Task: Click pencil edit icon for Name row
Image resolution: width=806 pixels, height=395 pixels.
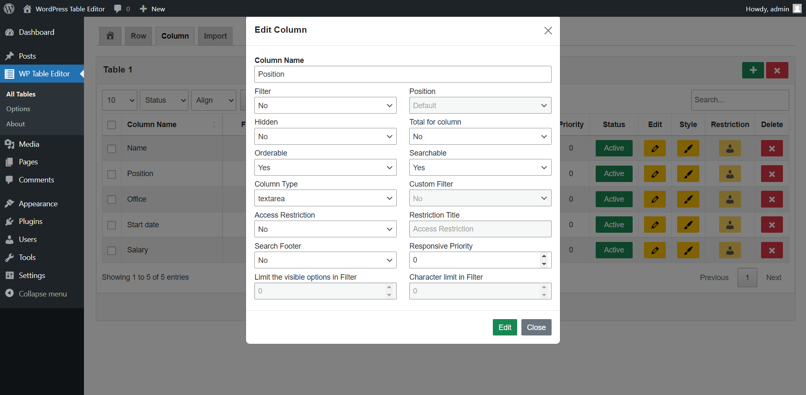Action: click(x=655, y=148)
